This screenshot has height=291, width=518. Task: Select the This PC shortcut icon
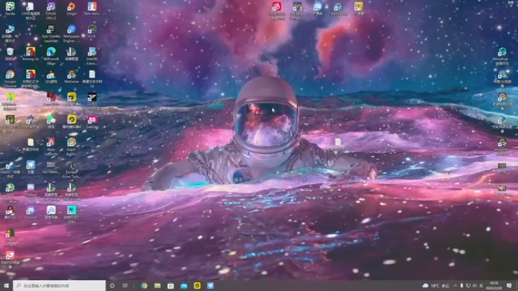tap(10, 34)
